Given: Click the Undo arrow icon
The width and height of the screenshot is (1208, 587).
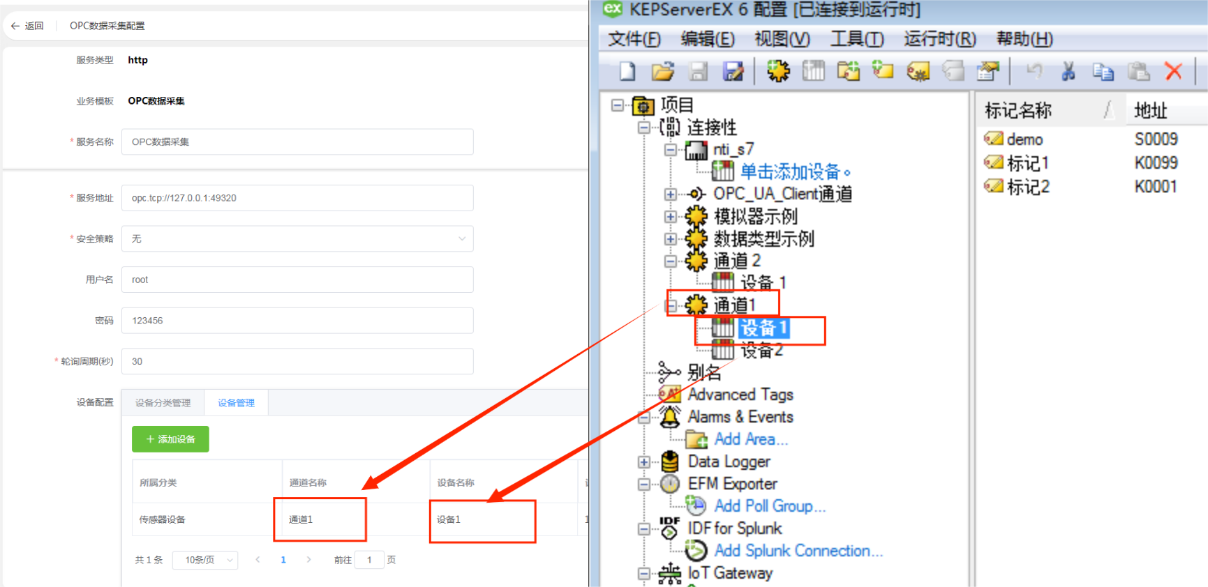Looking at the screenshot, I should [1034, 70].
